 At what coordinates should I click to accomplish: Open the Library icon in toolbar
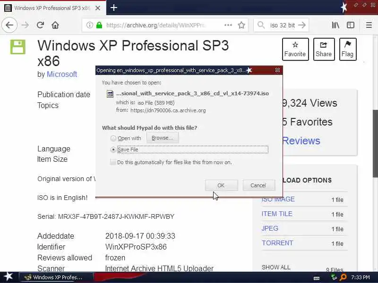(x=335, y=25)
